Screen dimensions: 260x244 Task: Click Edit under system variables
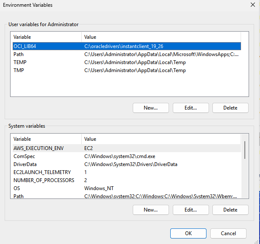click(190, 210)
